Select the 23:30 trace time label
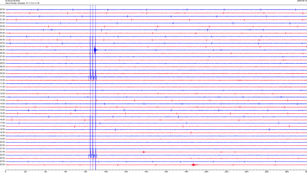Screen dimensions: 307x173 click(x=2, y=165)
